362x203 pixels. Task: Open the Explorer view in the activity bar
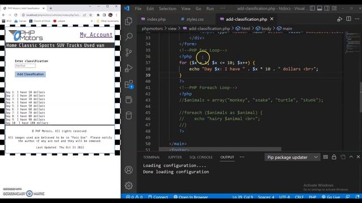click(128, 21)
